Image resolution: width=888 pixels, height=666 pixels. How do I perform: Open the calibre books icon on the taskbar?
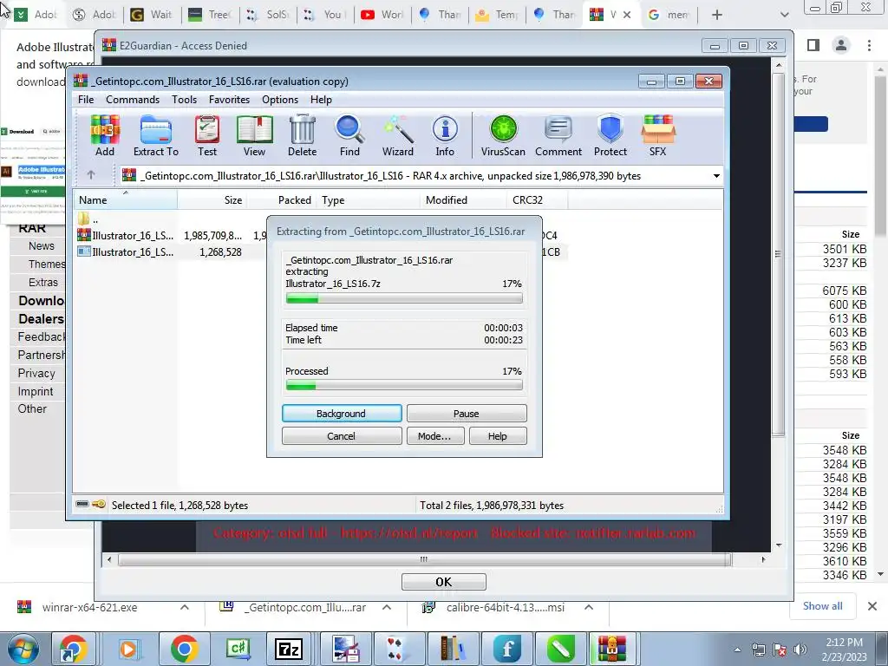click(451, 649)
